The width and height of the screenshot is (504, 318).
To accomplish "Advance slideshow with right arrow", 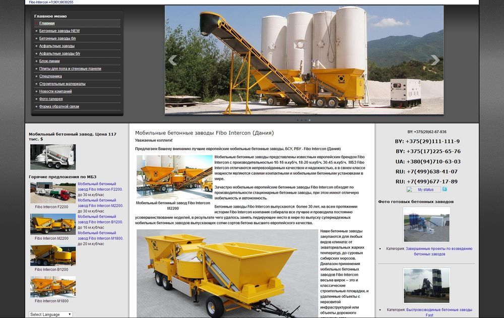I will (x=435, y=60).
